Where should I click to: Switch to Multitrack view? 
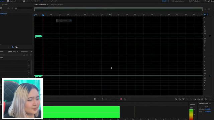click(11, 1)
